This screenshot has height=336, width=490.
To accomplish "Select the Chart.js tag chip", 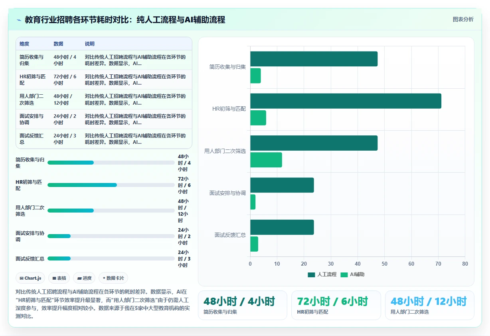I will [30, 278].
